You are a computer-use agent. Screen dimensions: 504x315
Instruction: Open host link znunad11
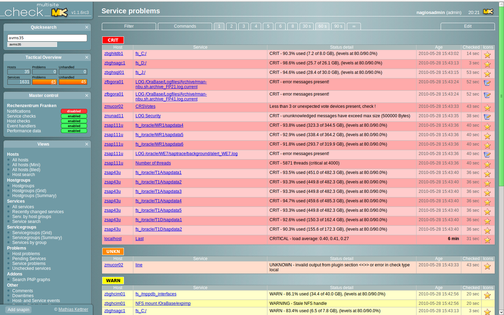click(114, 116)
